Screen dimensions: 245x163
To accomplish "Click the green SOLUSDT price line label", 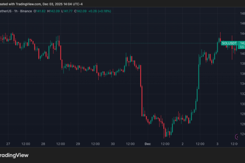I will click(x=230, y=43).
